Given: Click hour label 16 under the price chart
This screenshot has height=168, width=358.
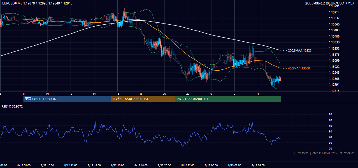Looking at the screenshot, I should [x=118, y=94].
